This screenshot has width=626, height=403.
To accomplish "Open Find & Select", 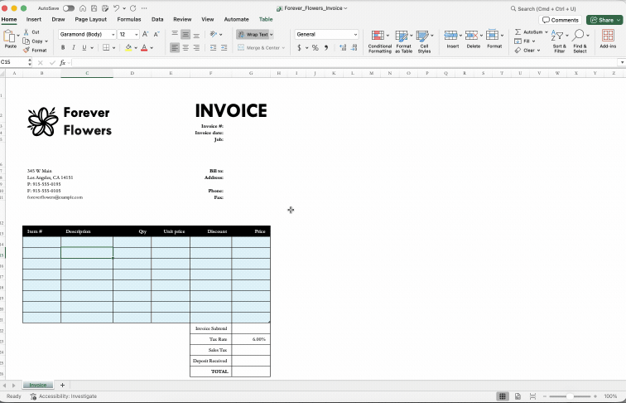I will pyautogui.click(x=580, y=41).
